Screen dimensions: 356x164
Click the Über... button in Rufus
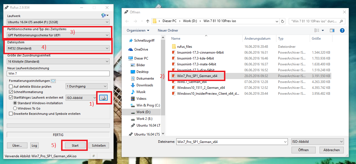click(x=17, y=146)
